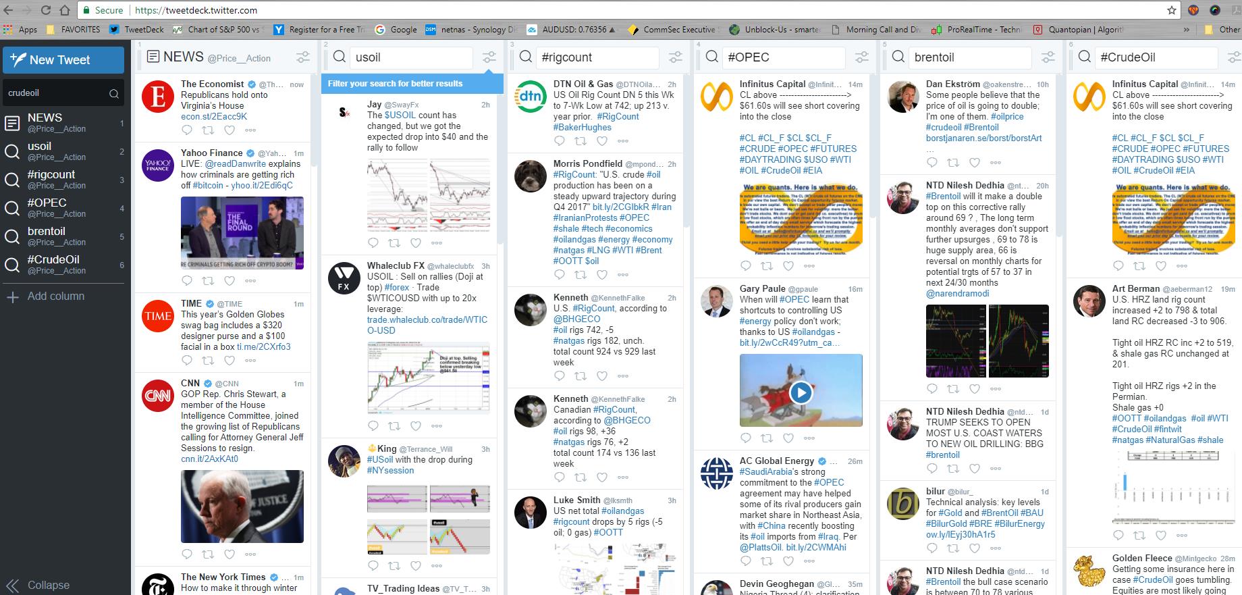Click the @narendramodi mention
1242x595 pixels.
(959, 293)
